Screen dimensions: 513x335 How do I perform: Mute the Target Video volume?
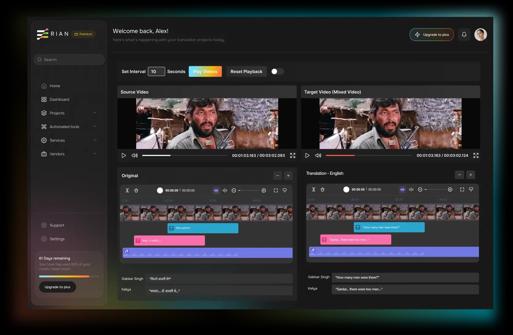point(318,156)
